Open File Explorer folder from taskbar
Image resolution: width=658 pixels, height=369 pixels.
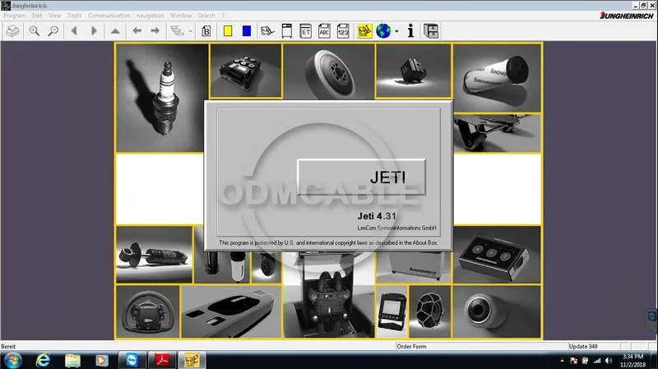tap(72, 360)
